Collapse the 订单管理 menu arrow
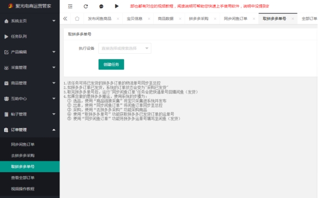 [54, 130]
